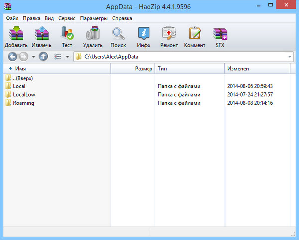The height and width of the screenshot is (240, 299).
Task: Open the Поиск search tool
Action: tap(118, 37)
